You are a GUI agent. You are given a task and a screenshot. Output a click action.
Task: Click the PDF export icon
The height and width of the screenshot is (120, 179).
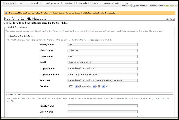[174, 19]
